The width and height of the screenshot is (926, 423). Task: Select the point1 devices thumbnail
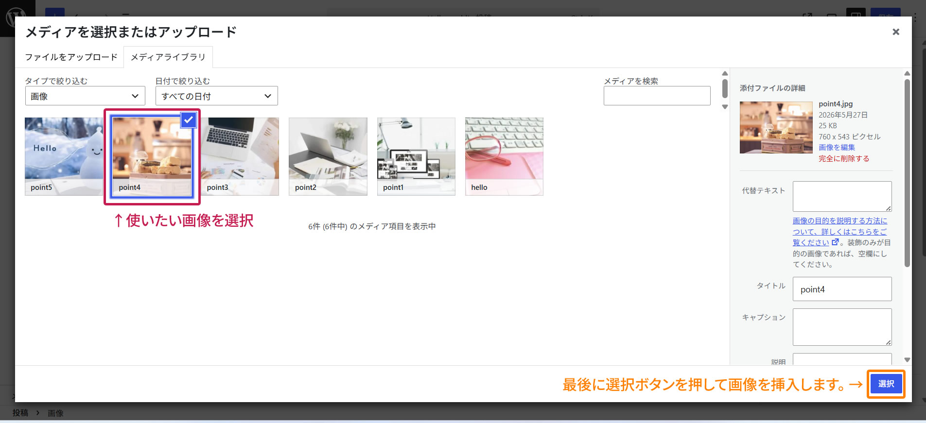[416, 156]
